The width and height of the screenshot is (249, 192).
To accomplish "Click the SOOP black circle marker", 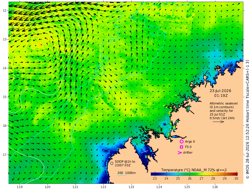I will pos(112,163).
